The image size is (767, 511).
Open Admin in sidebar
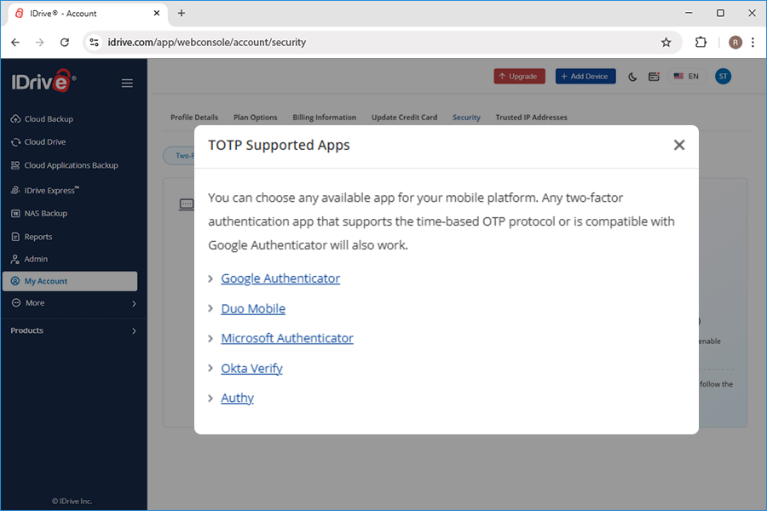click(29, 259)
